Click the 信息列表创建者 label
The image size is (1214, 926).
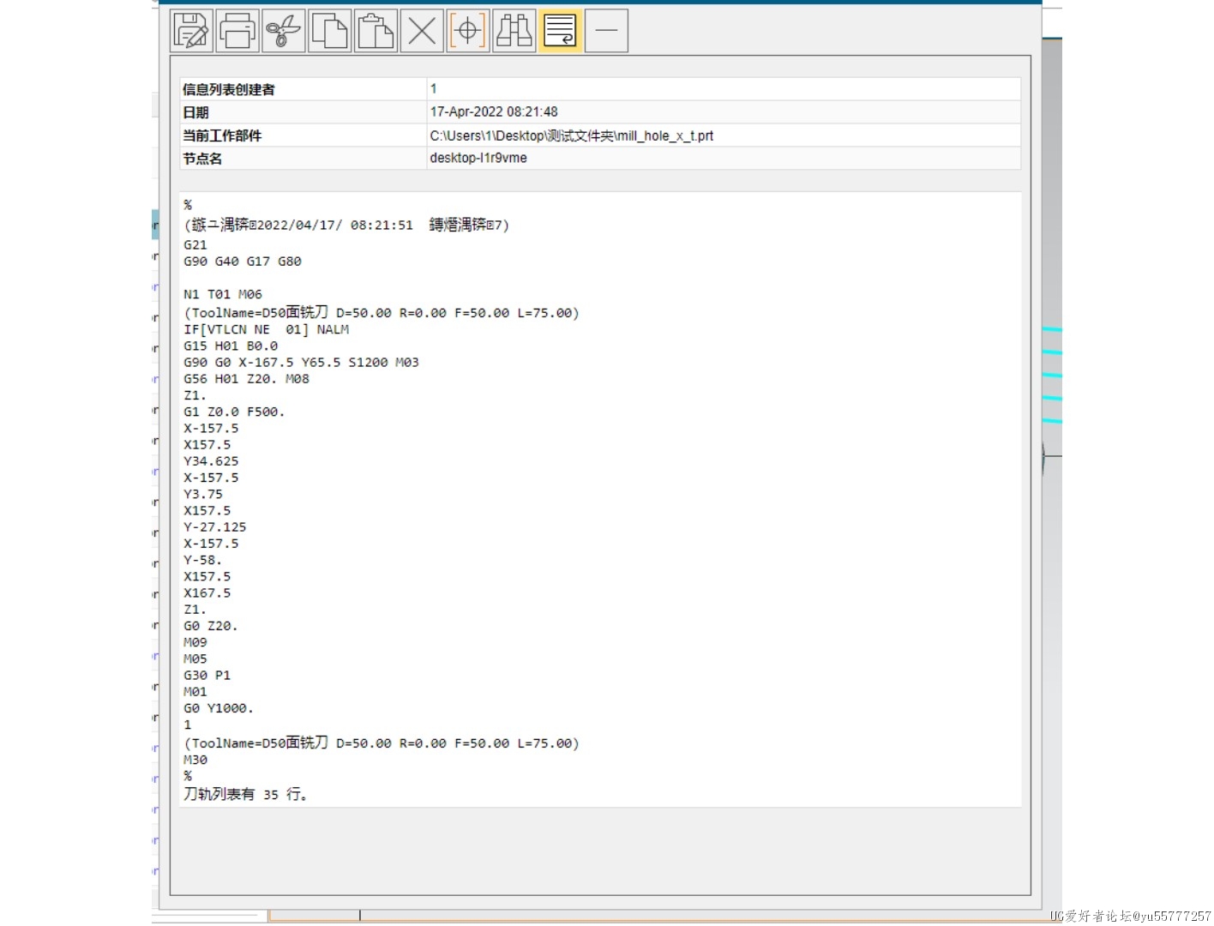[229, 89]
